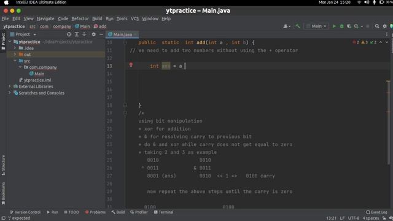Screen dimensions: 393x221
Task: Click the editor vertical scrollbar
Action: 389,123
